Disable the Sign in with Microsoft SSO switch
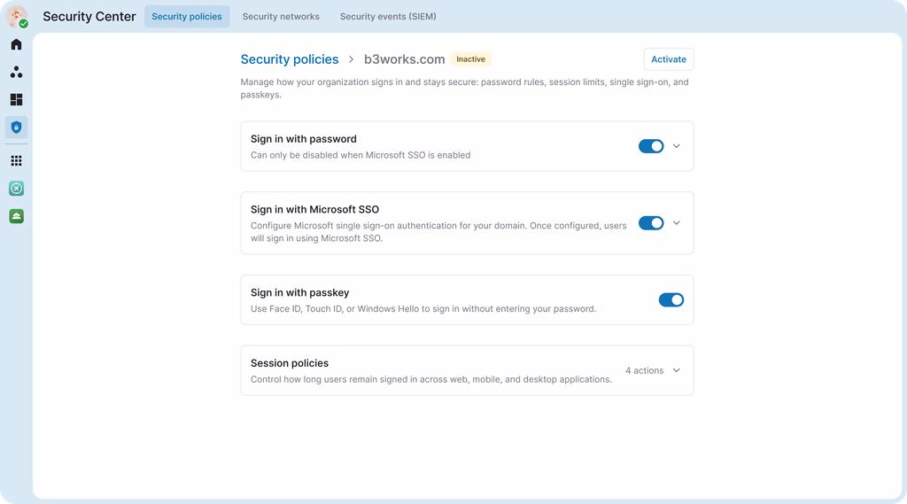 (651, 223)
